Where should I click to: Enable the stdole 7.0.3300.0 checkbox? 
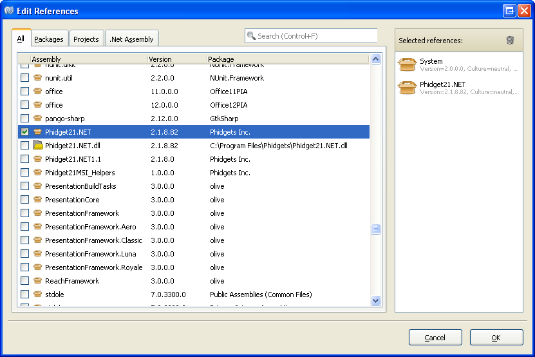pyautogui.click(x=24, y=294)
